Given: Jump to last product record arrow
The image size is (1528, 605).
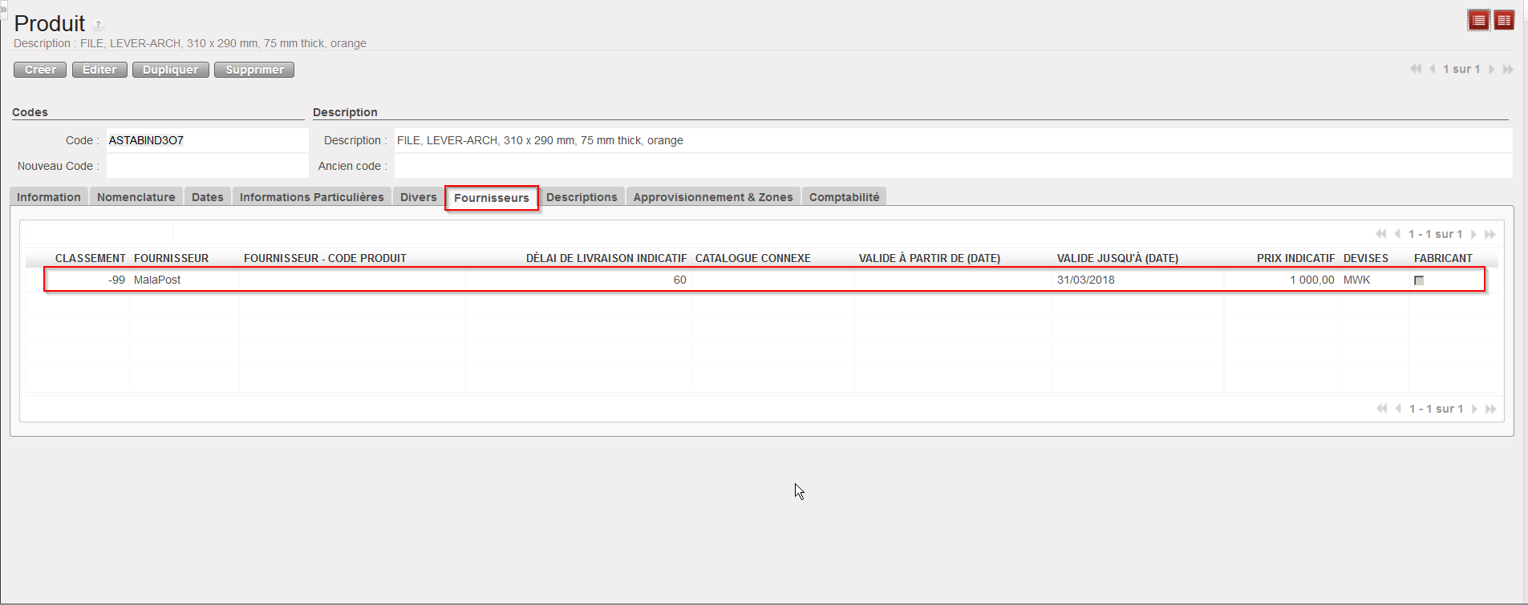Looking at the screenshot, I should point(1508,69).
